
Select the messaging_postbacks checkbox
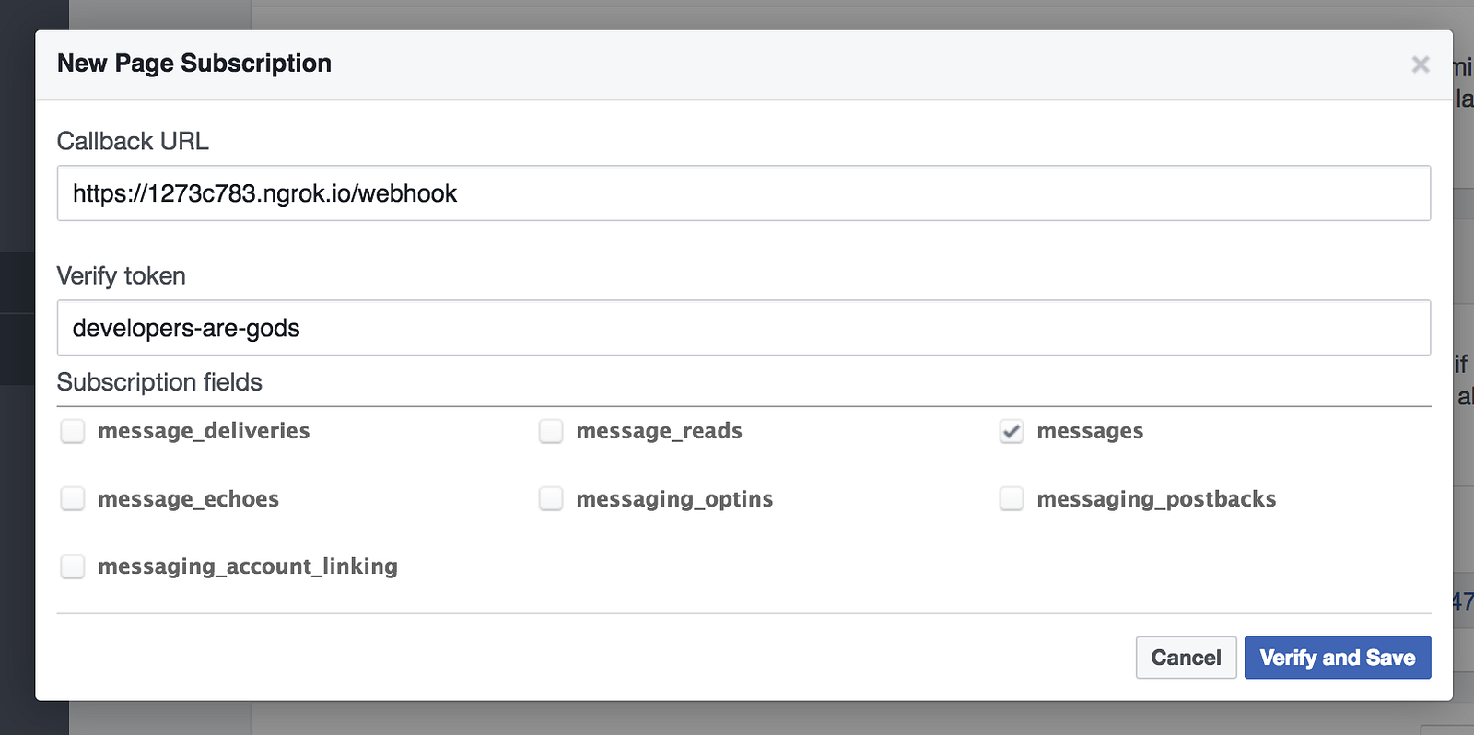1012,499
